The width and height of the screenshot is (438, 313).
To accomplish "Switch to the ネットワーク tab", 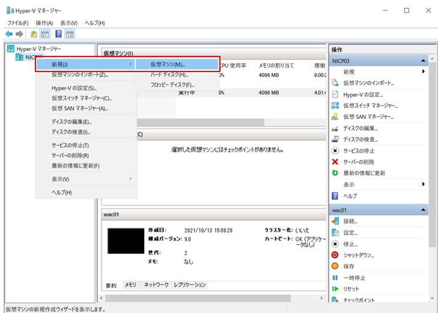I will [156, 285].
